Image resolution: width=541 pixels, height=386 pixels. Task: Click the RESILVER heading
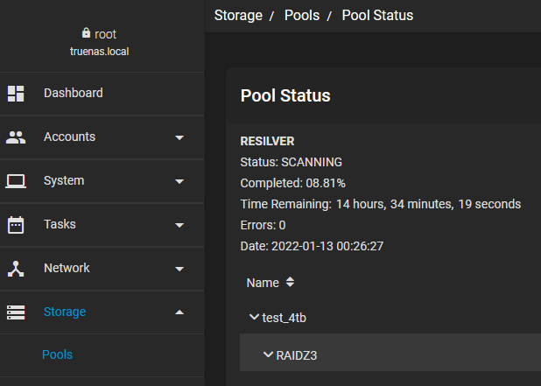pyautogui.click(x=267, y=142)
